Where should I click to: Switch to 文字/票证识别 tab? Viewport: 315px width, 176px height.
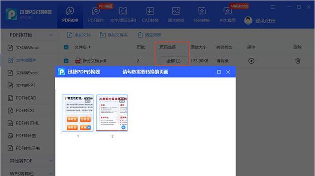[123, 15]
